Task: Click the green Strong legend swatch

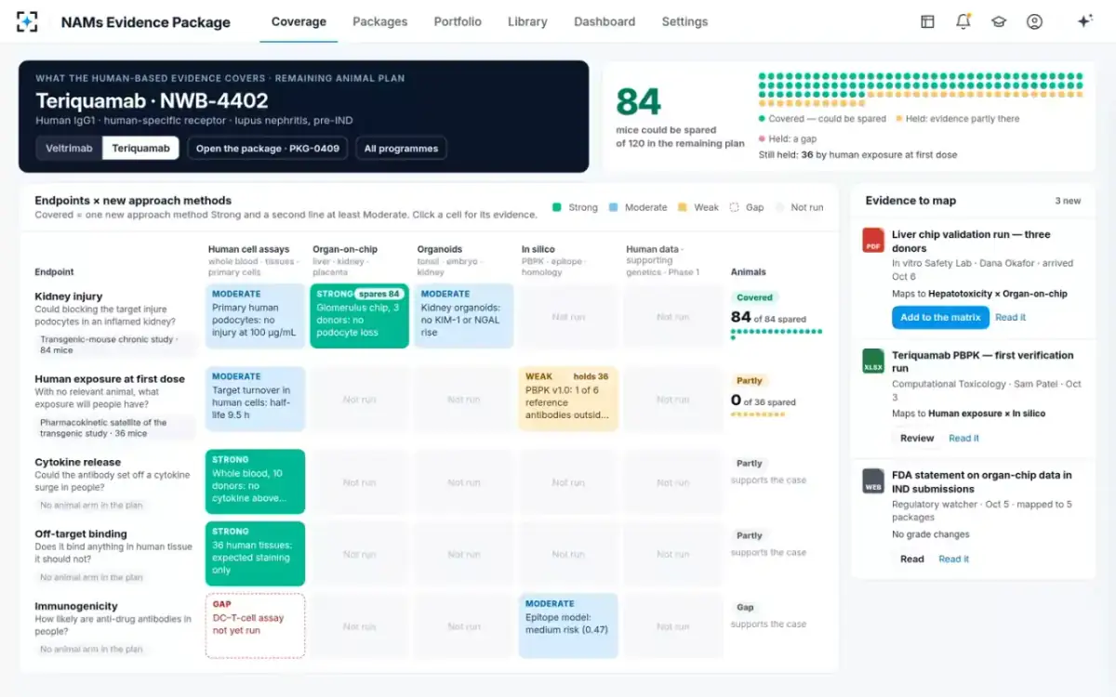Action: 557,207
